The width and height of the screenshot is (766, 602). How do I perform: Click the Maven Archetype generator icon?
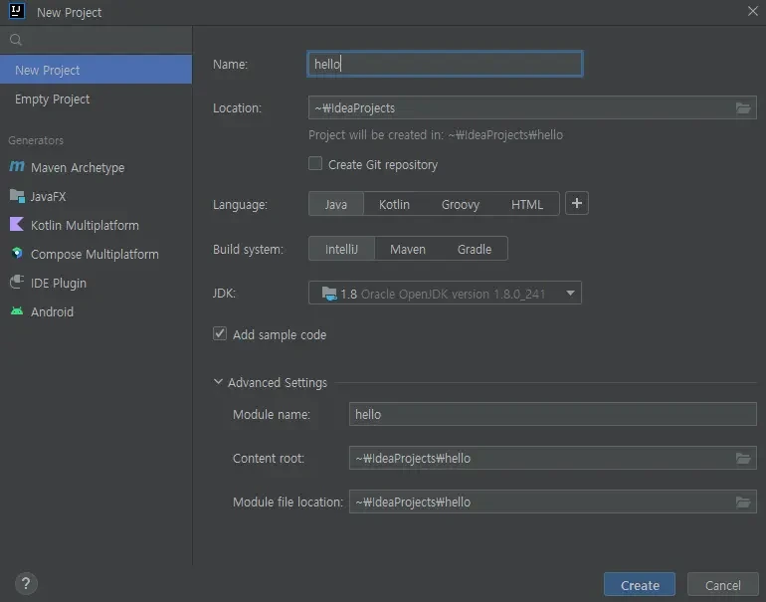coord(17,166)
